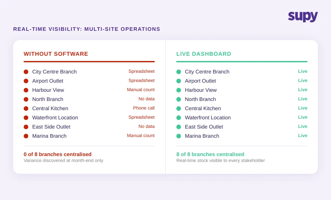Select Airport Outlet in Live Dashboard list

pos(200,81)
